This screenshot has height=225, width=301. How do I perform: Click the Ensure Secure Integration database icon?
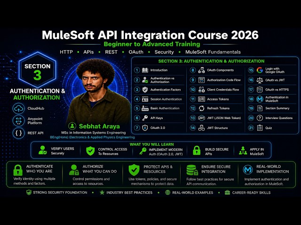coord(192,170)
